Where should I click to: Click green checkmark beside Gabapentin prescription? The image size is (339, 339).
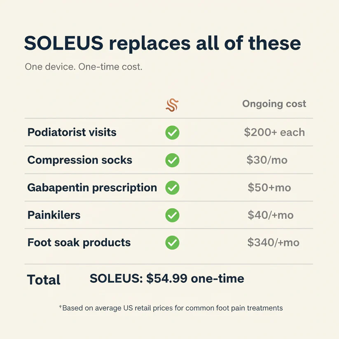pyautogui.click(x=172, y=188)
